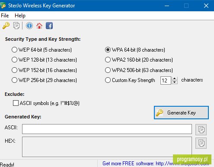Viewport: 214px width, 167px height.
Task: Open the Facebook icon in the toolbar
Action: (49, 26)
